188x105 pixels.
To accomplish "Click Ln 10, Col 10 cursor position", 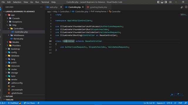I will (x=149, y=103).
